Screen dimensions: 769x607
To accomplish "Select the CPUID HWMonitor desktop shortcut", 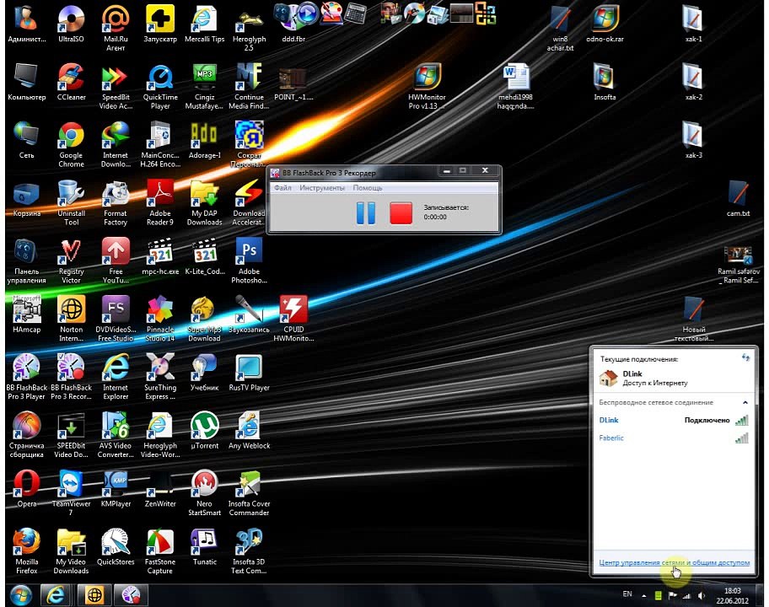I will pos(293,319).
